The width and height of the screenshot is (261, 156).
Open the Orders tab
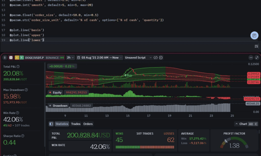pyautogui.click(x=88, y=124)
